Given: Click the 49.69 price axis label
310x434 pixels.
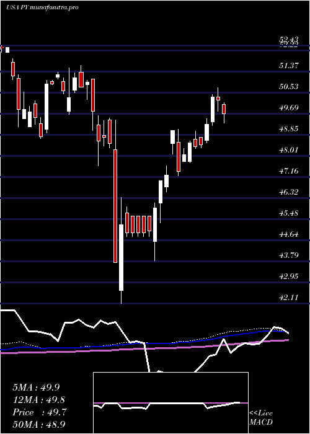Looking at the screenshot, I should tap(289, 108).
